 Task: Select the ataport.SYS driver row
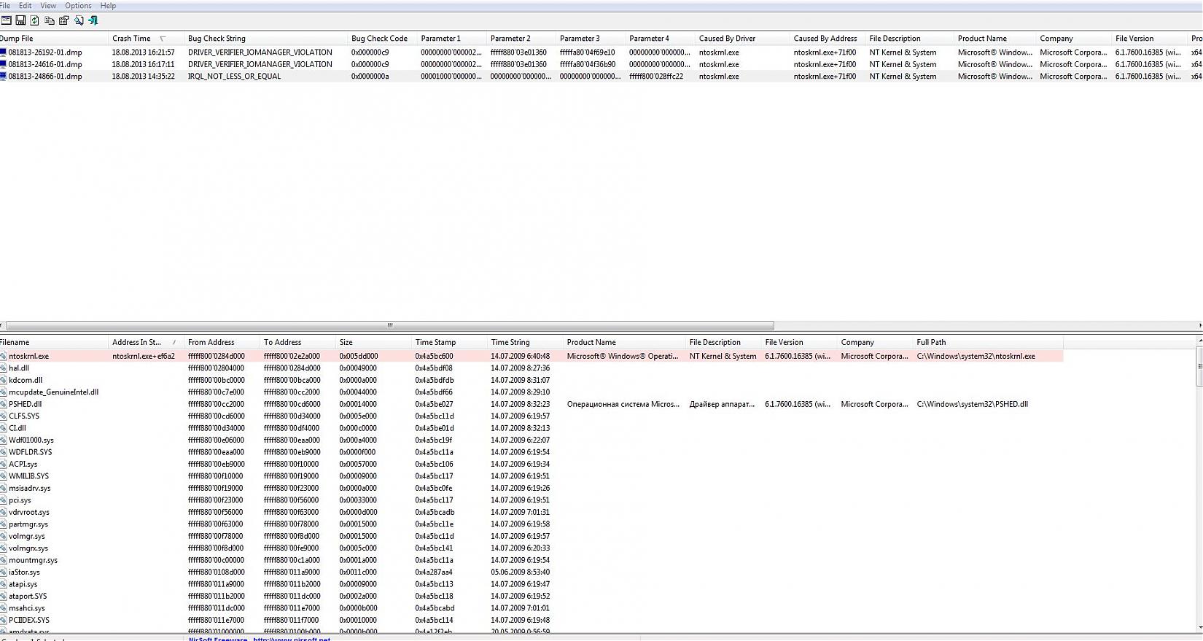[532, 596]
